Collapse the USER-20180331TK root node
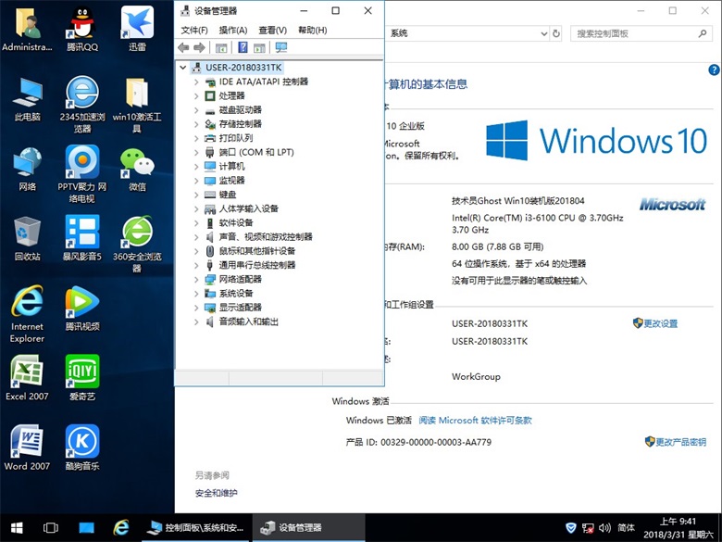 point(183,68)
